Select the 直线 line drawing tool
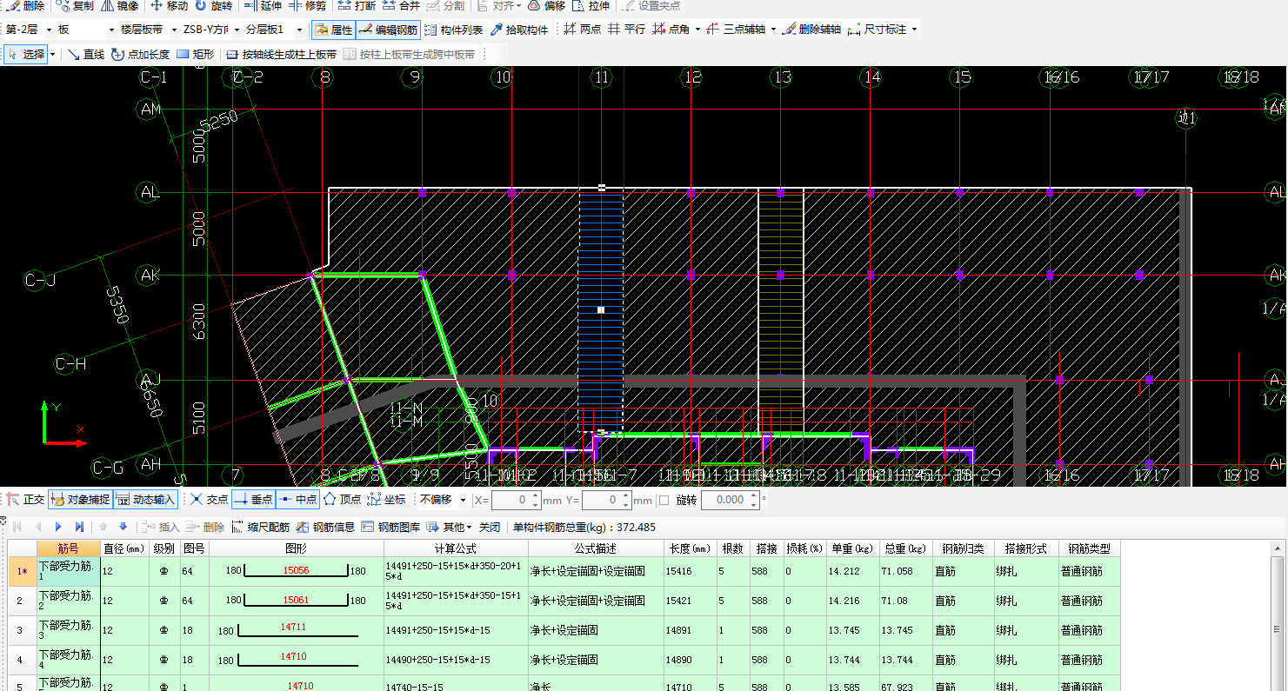 click(86, 54)
